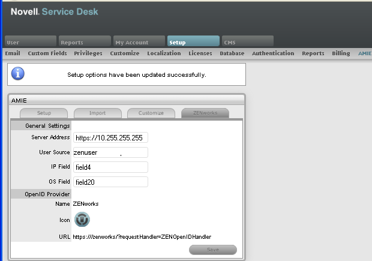Switch to AMIE Setup tab
This screenshot has width=372, height=261.
pyautogui.click(x=44, y=113)
